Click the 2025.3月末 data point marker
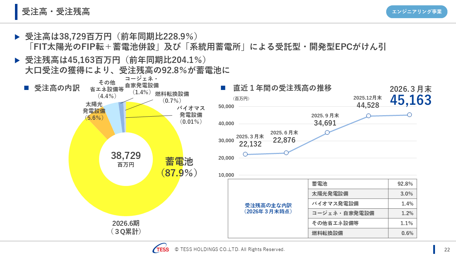 245,154
